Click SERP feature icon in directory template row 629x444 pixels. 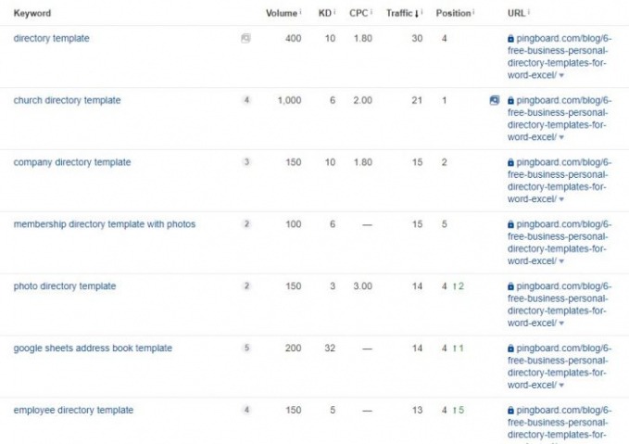245,38
